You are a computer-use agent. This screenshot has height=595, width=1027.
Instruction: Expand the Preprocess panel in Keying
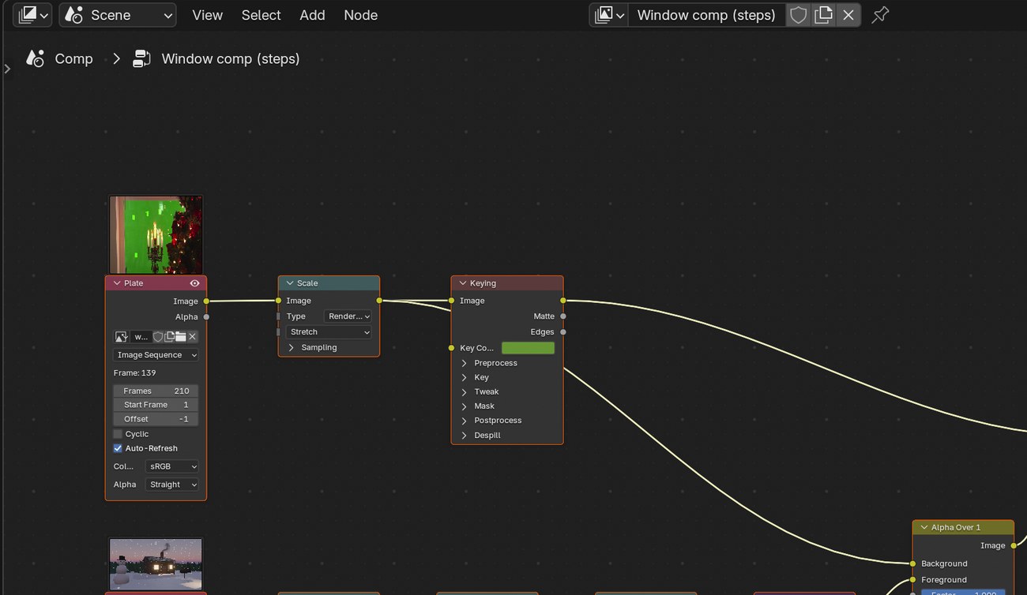click(465, 363)
